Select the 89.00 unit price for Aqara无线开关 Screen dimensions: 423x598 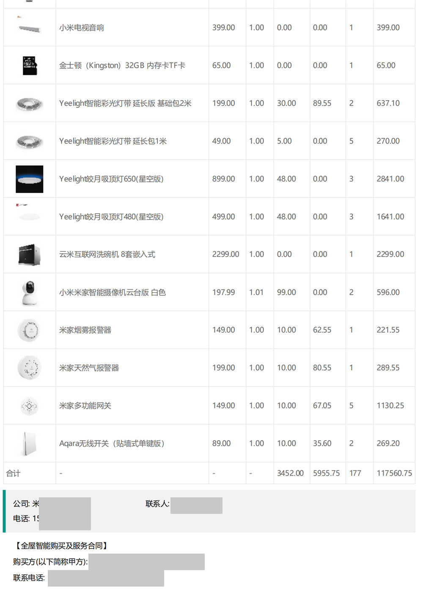click(x=222, y=443)
